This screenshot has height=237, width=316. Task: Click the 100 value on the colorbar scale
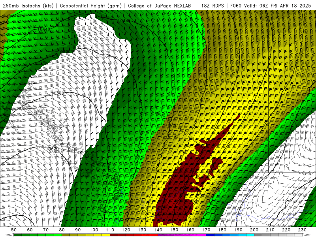(94, 230)
